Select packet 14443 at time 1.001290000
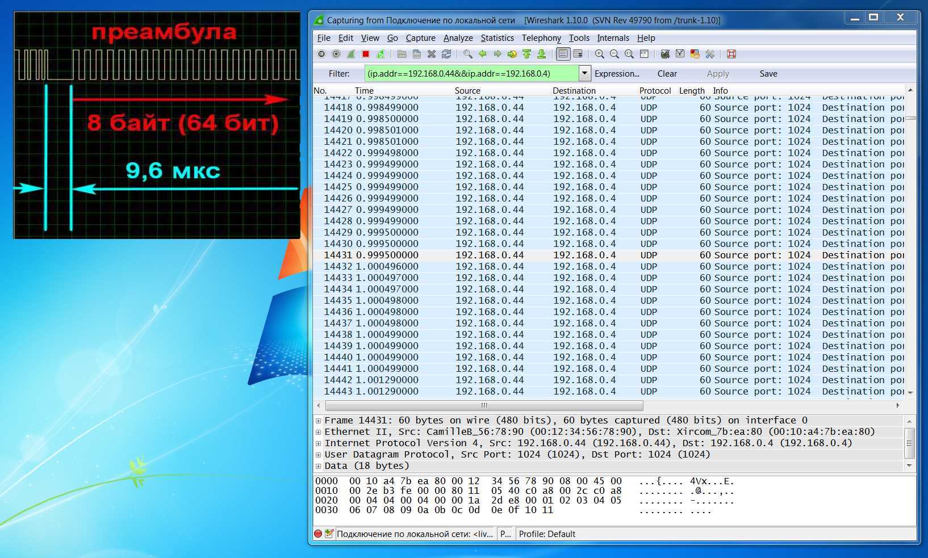 (x=609, y=392)
